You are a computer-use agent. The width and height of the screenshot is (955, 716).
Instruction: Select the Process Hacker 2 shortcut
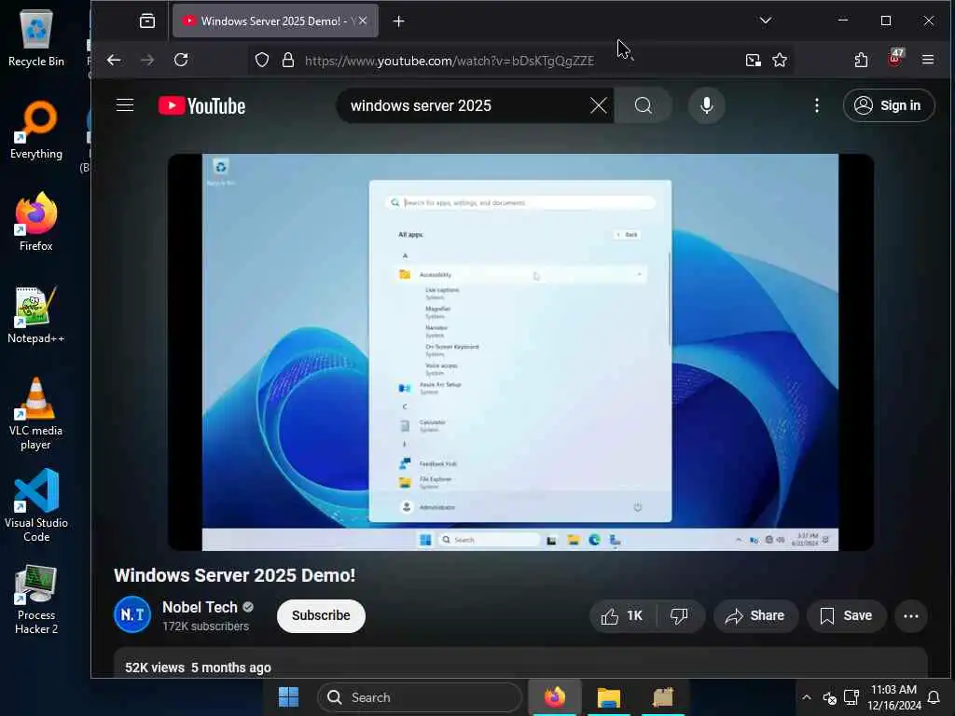[x=36, y=599]
